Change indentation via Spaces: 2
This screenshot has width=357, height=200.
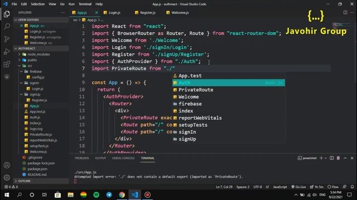point(243,187)
